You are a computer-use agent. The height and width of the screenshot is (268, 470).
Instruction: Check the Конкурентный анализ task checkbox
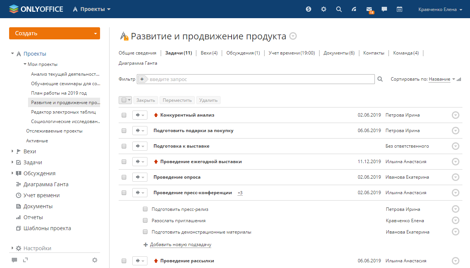coord(124,115)
